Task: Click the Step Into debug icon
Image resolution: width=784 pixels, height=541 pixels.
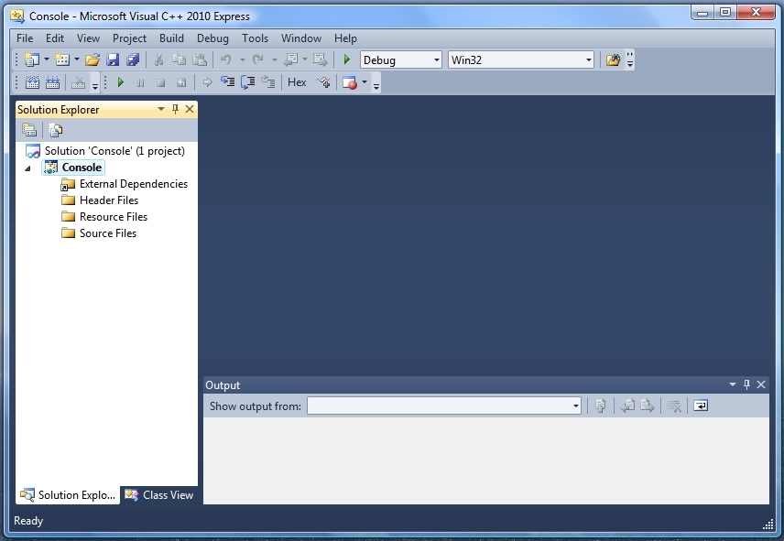Action: click(227, 82)
